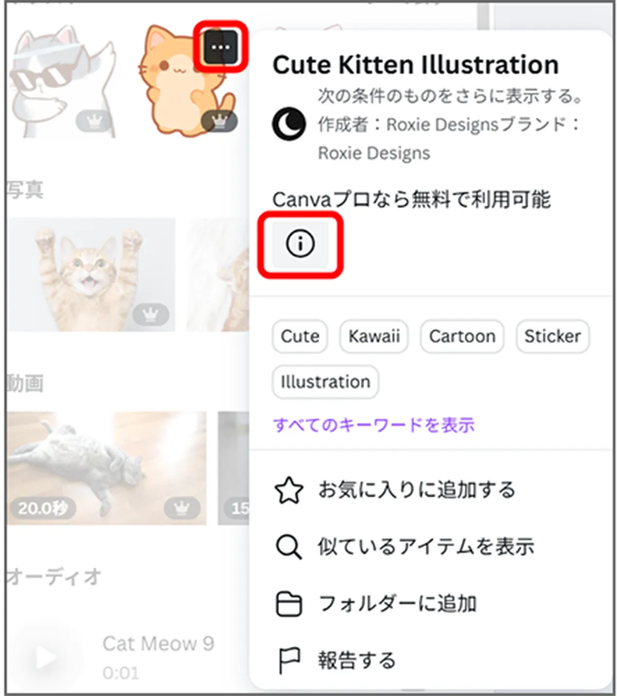This screenshot has width=617, height=696.
Task: Select the 20.0秒 lying cat video thumbnail
Action: tap(107, 468)
